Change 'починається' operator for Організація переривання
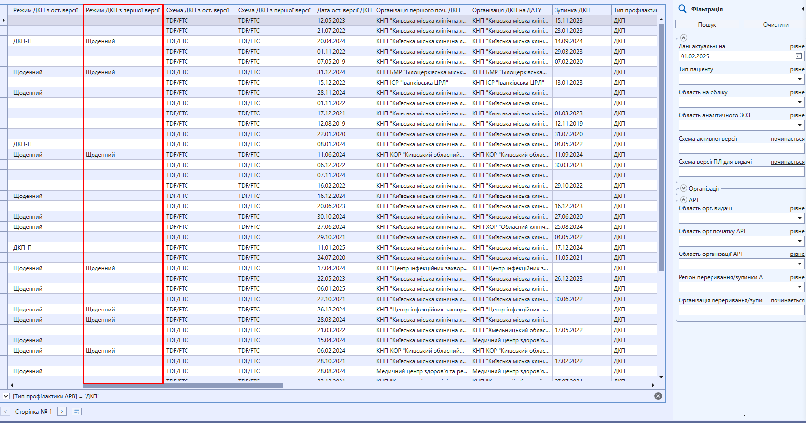The width and height of the screenshot is (806, 423). [787, 300]
